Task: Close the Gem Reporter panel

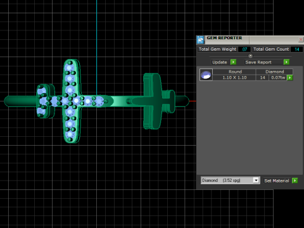Action: click(x=301, y=39)
